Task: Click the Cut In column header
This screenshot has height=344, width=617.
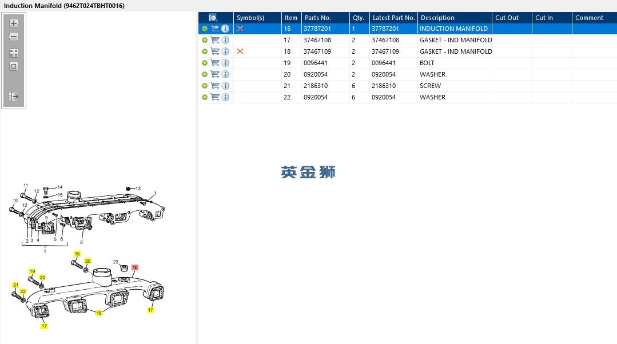Action: click(552, 18)
